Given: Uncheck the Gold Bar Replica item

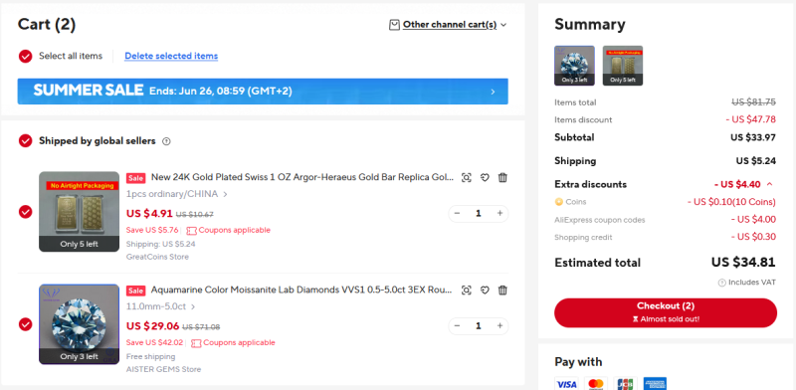Looking at the screenshot, I should pos(26,211).
